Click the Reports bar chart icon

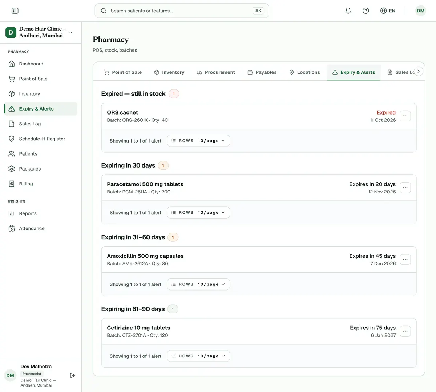[12, 213]
